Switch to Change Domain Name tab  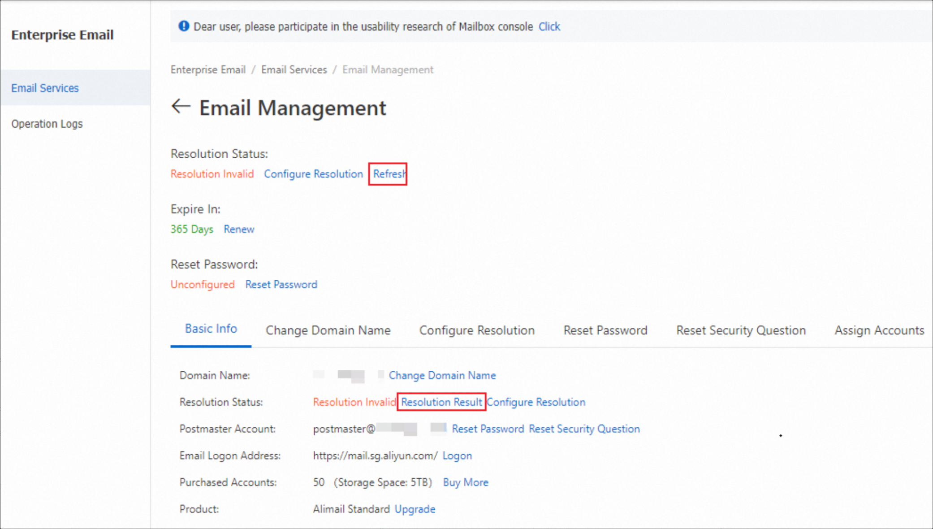click(x=328, y=330)
